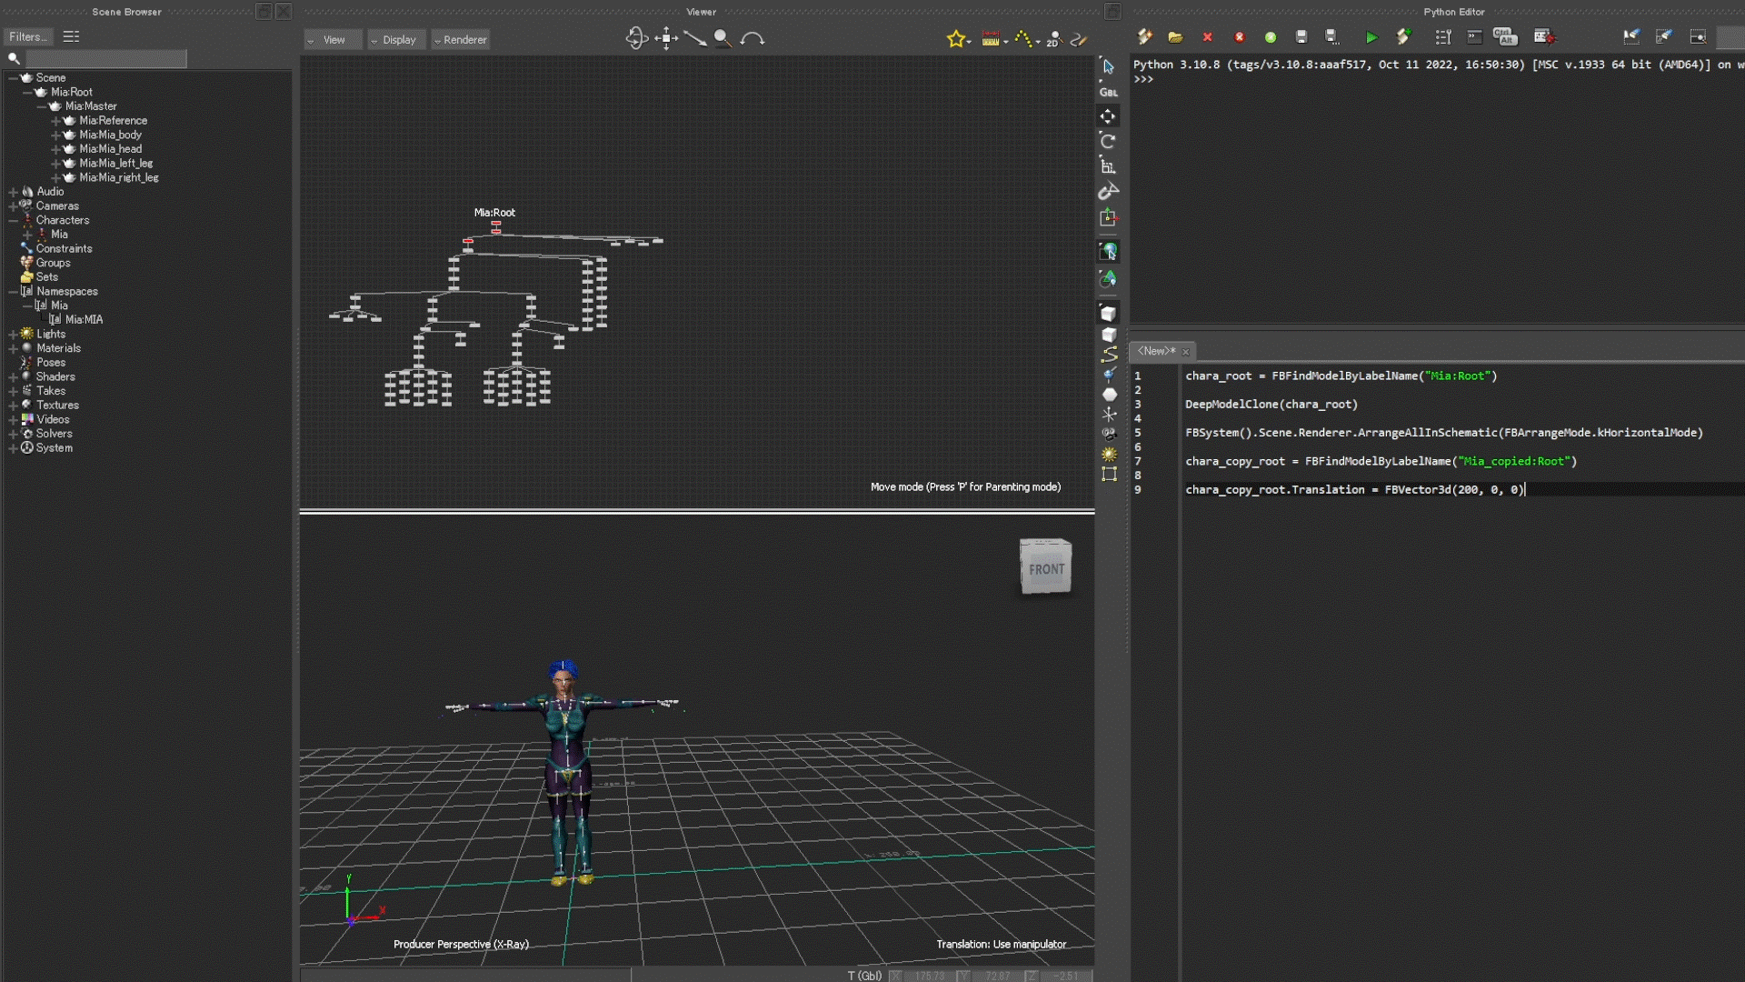Select the Dolly camera arrow tool
The image size is (1745, 982).
coord(695,38)
